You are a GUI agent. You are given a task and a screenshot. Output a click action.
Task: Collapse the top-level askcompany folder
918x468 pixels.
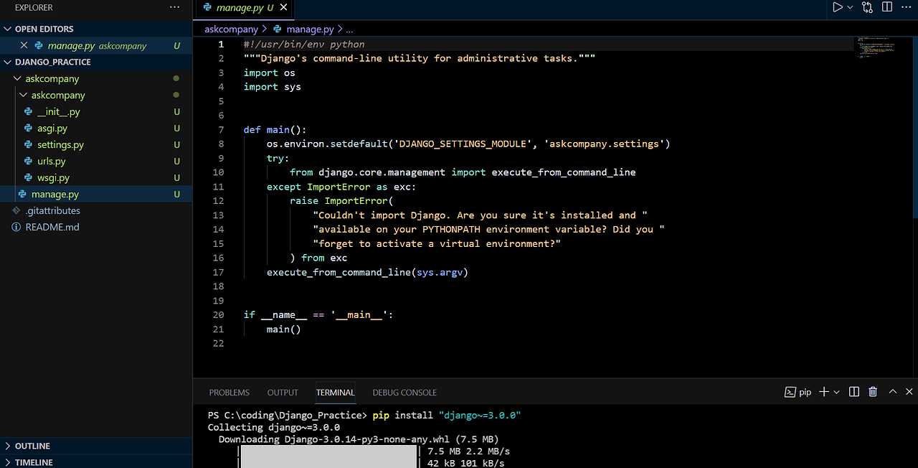[x=52, y=78]
